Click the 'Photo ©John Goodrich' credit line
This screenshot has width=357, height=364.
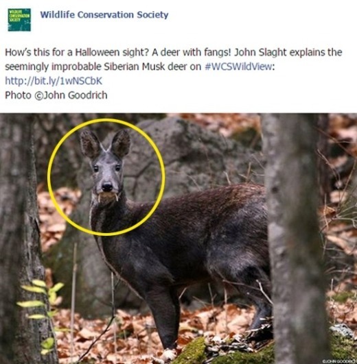56,95
